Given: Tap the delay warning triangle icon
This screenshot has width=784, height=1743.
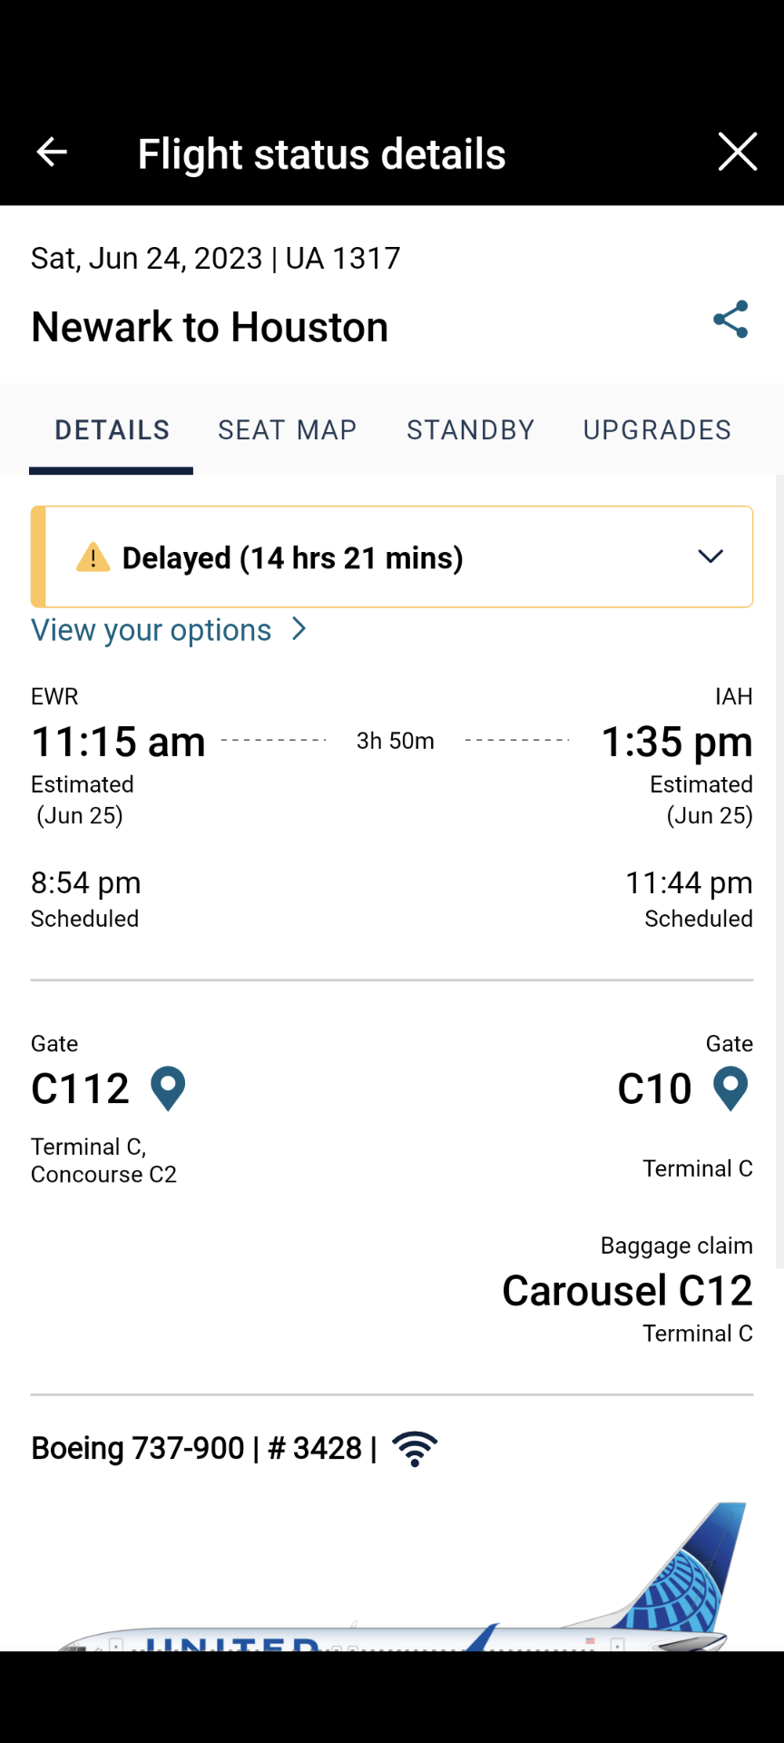Looking at the screenshot, I should click(x=93, y=557).
